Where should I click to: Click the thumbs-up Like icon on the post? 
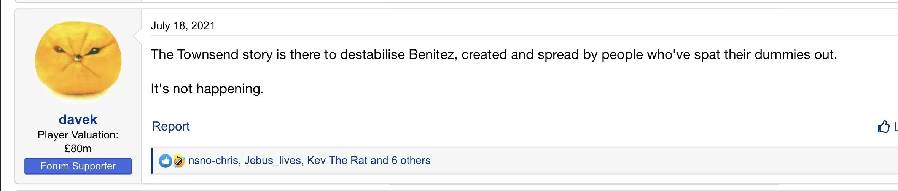click(x=883, y=127)
